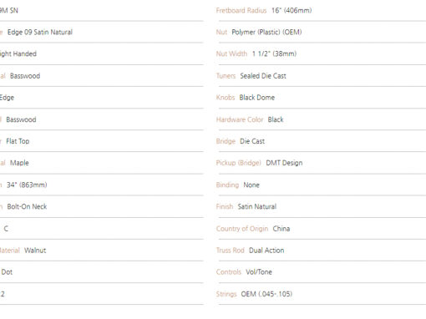
Task: Click the Bolt-On Neck value
Action: tap(27, 206)
